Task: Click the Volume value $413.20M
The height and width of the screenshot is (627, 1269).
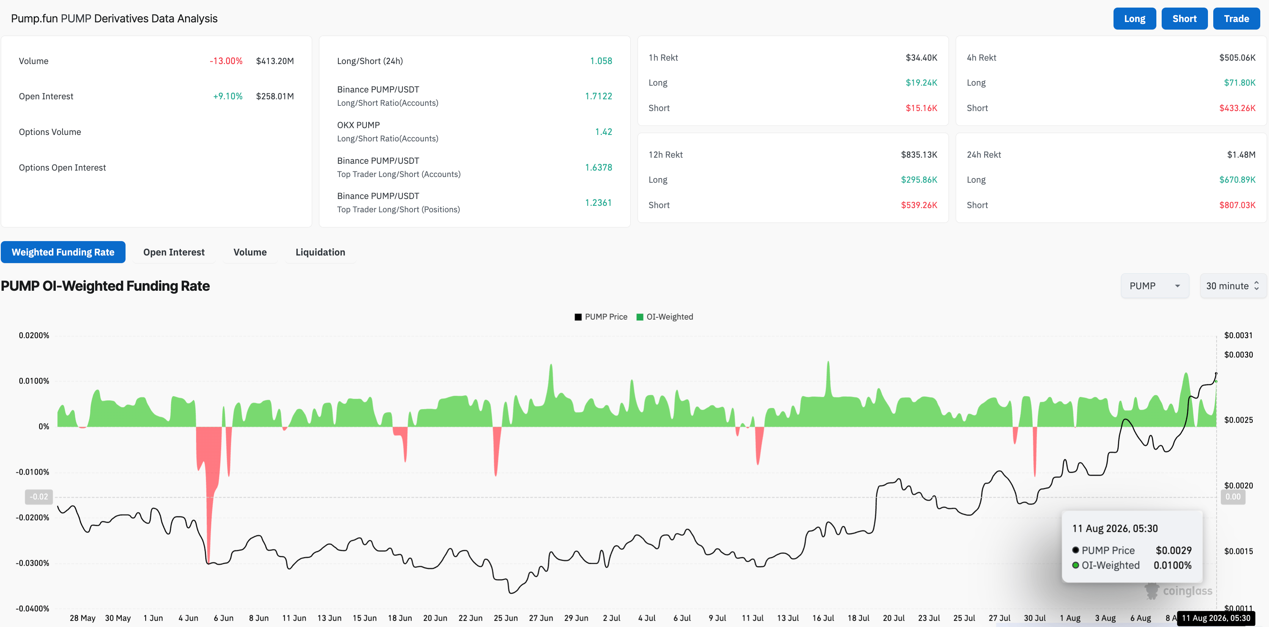Action: point(275,61)
